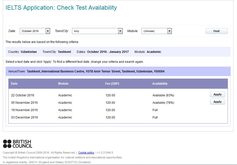Viewport: 237px width, 165px height.
Task: Apply for the 05 November 2016 test
Action: (x=217, y=102)
